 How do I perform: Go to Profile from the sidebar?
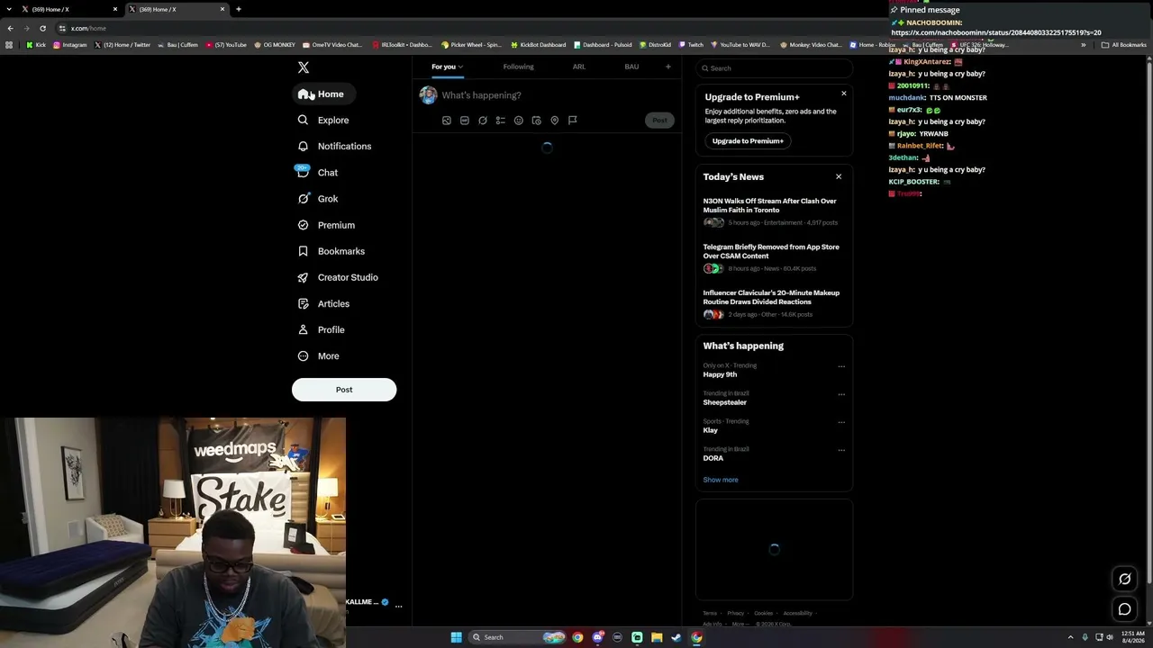pyautogui.click(x=321, y=329)
